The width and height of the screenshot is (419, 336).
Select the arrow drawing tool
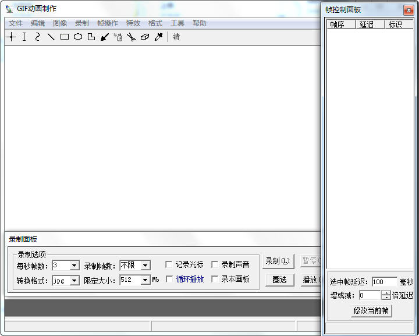coord(105,37)
